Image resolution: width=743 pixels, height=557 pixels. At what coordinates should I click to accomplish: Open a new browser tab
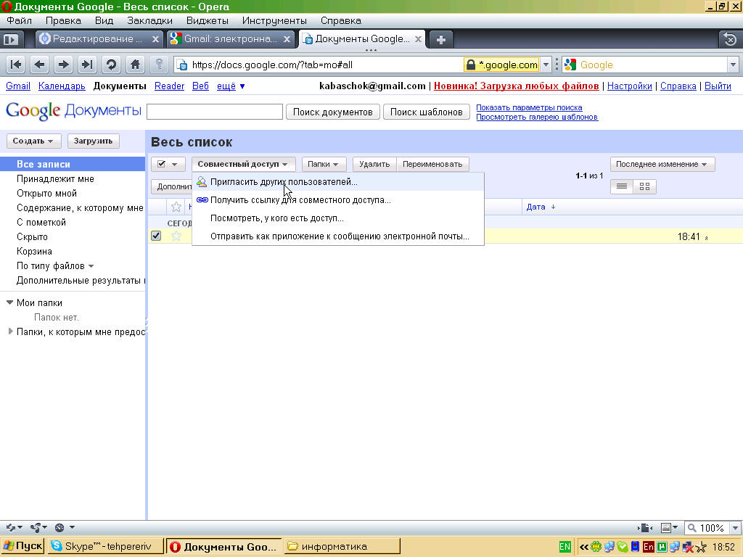(x=440, y=39)
